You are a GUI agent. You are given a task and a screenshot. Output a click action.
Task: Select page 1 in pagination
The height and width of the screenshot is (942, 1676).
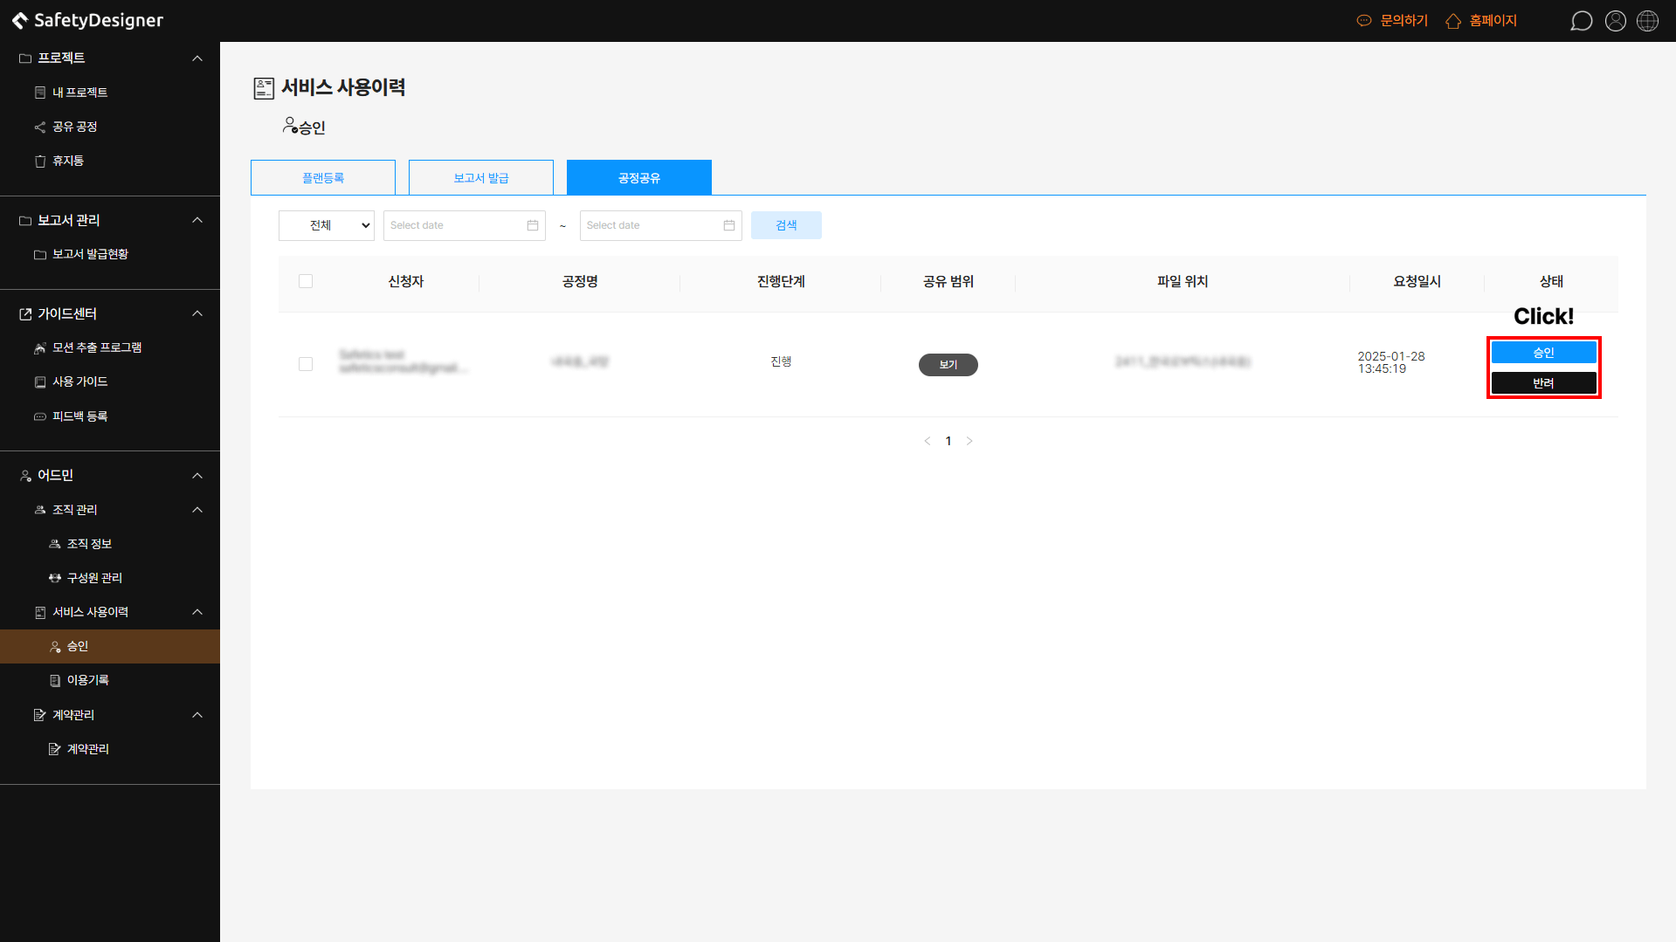[x=948, y=441]
